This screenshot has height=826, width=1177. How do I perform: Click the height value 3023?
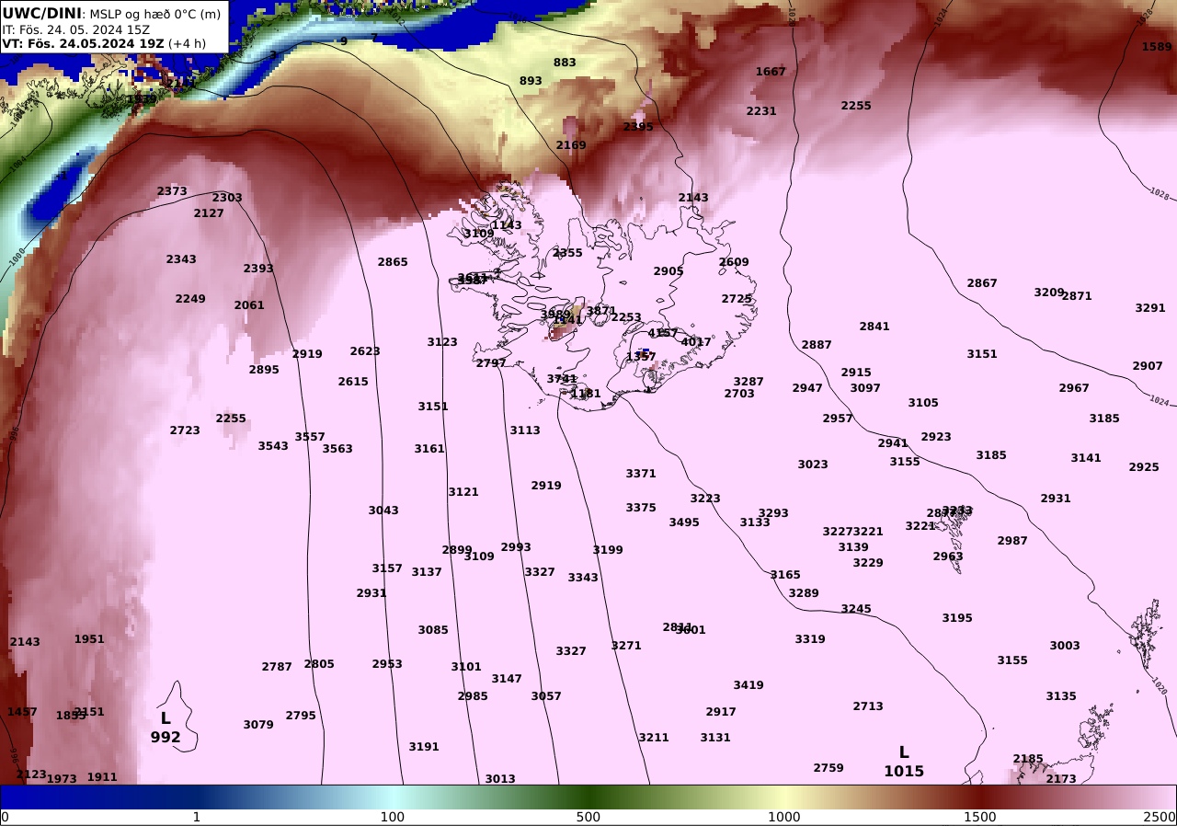click(x=813, y=465)
